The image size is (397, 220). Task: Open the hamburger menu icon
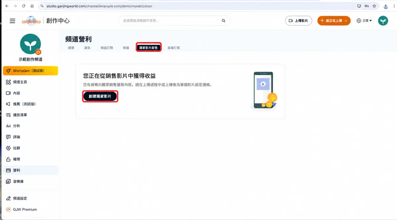point(13,21)
